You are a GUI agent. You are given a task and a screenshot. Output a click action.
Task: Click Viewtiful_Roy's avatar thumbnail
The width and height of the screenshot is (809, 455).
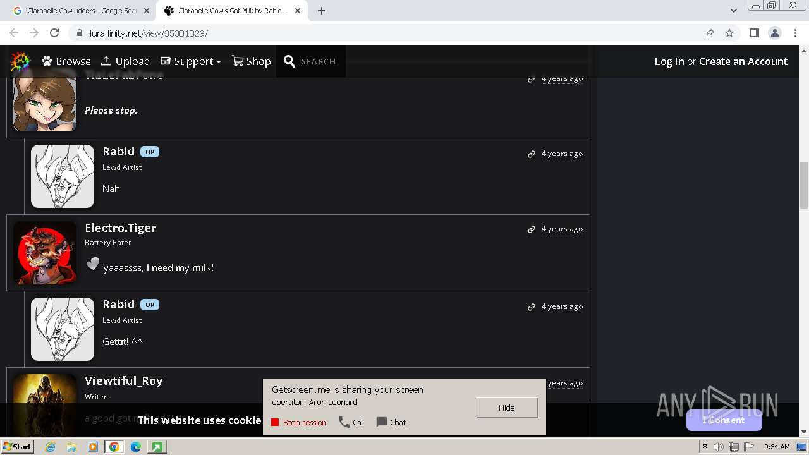45,404
